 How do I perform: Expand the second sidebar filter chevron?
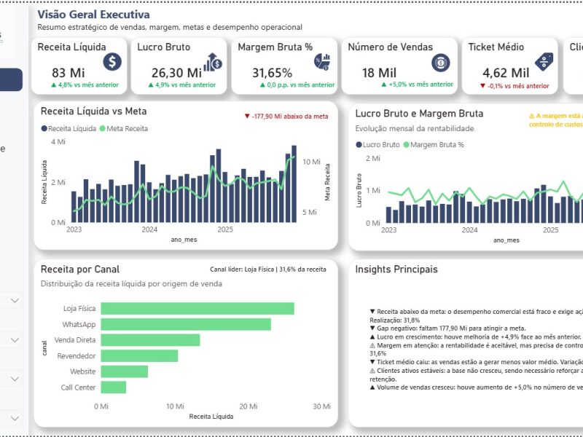coord(15,339)
